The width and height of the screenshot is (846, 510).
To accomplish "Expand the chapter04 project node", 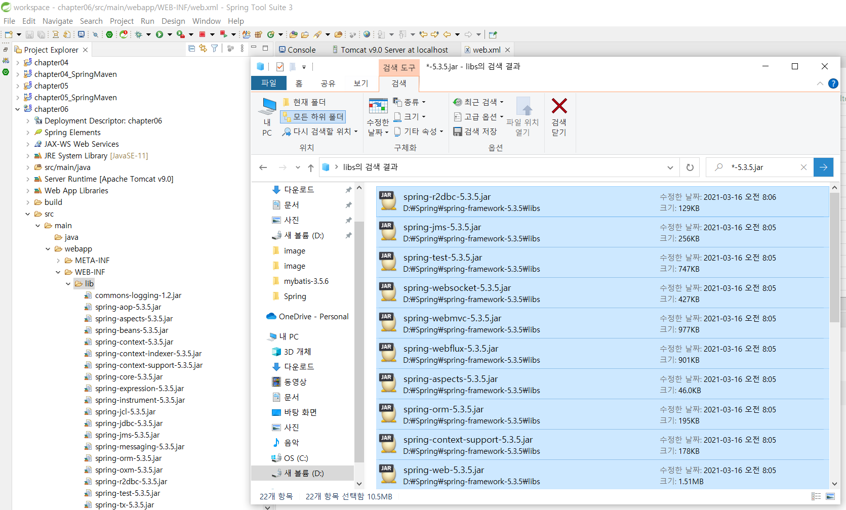I will tap(18, 63).
